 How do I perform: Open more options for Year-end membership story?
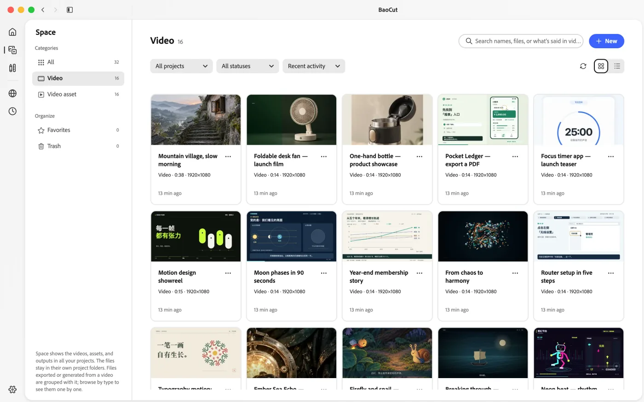[419, 273]
